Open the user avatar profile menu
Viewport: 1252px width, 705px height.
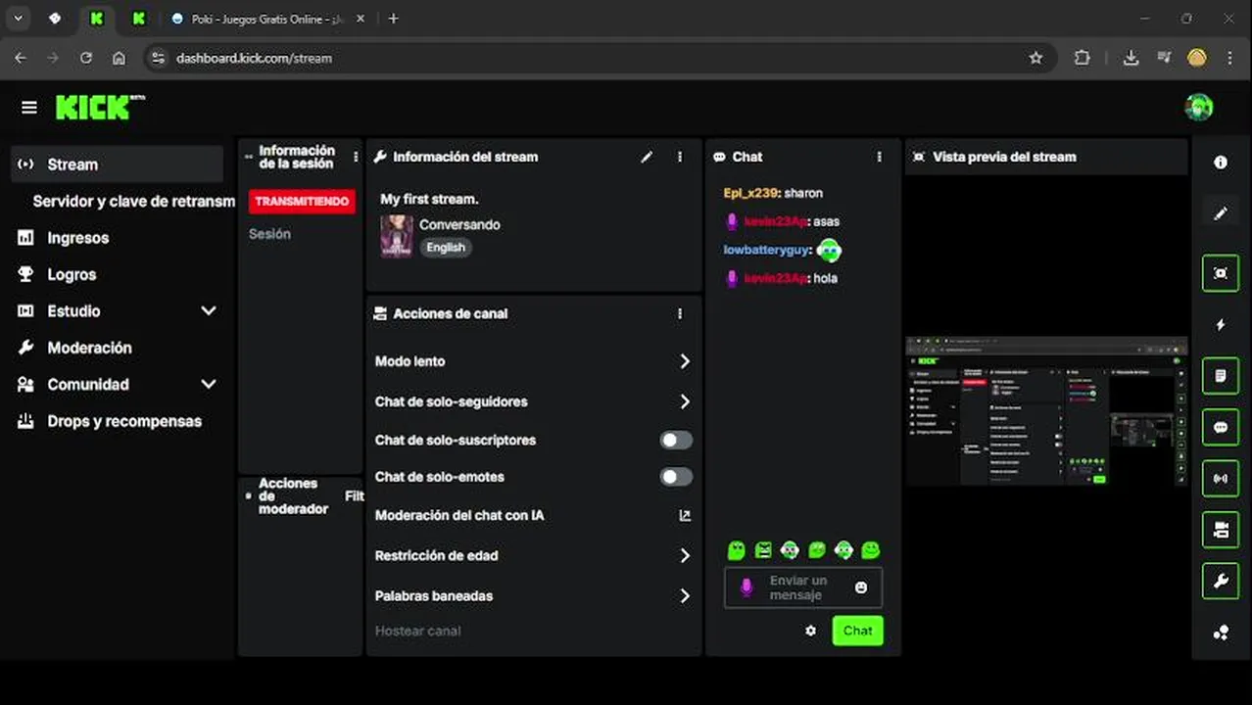1198,108
